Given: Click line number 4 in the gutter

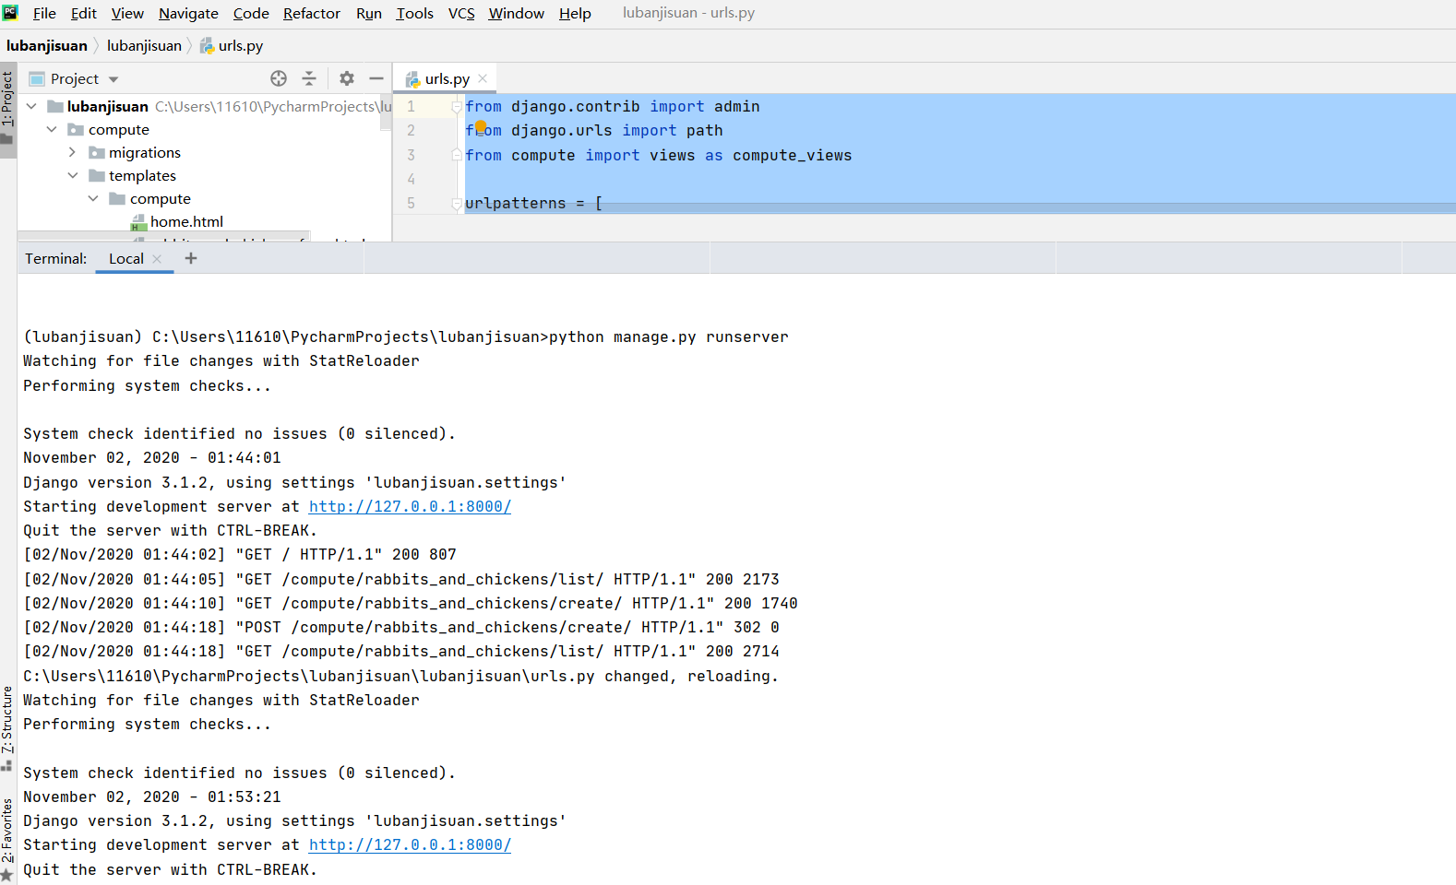Looking at the screenshot, I should tap(411, 179).
